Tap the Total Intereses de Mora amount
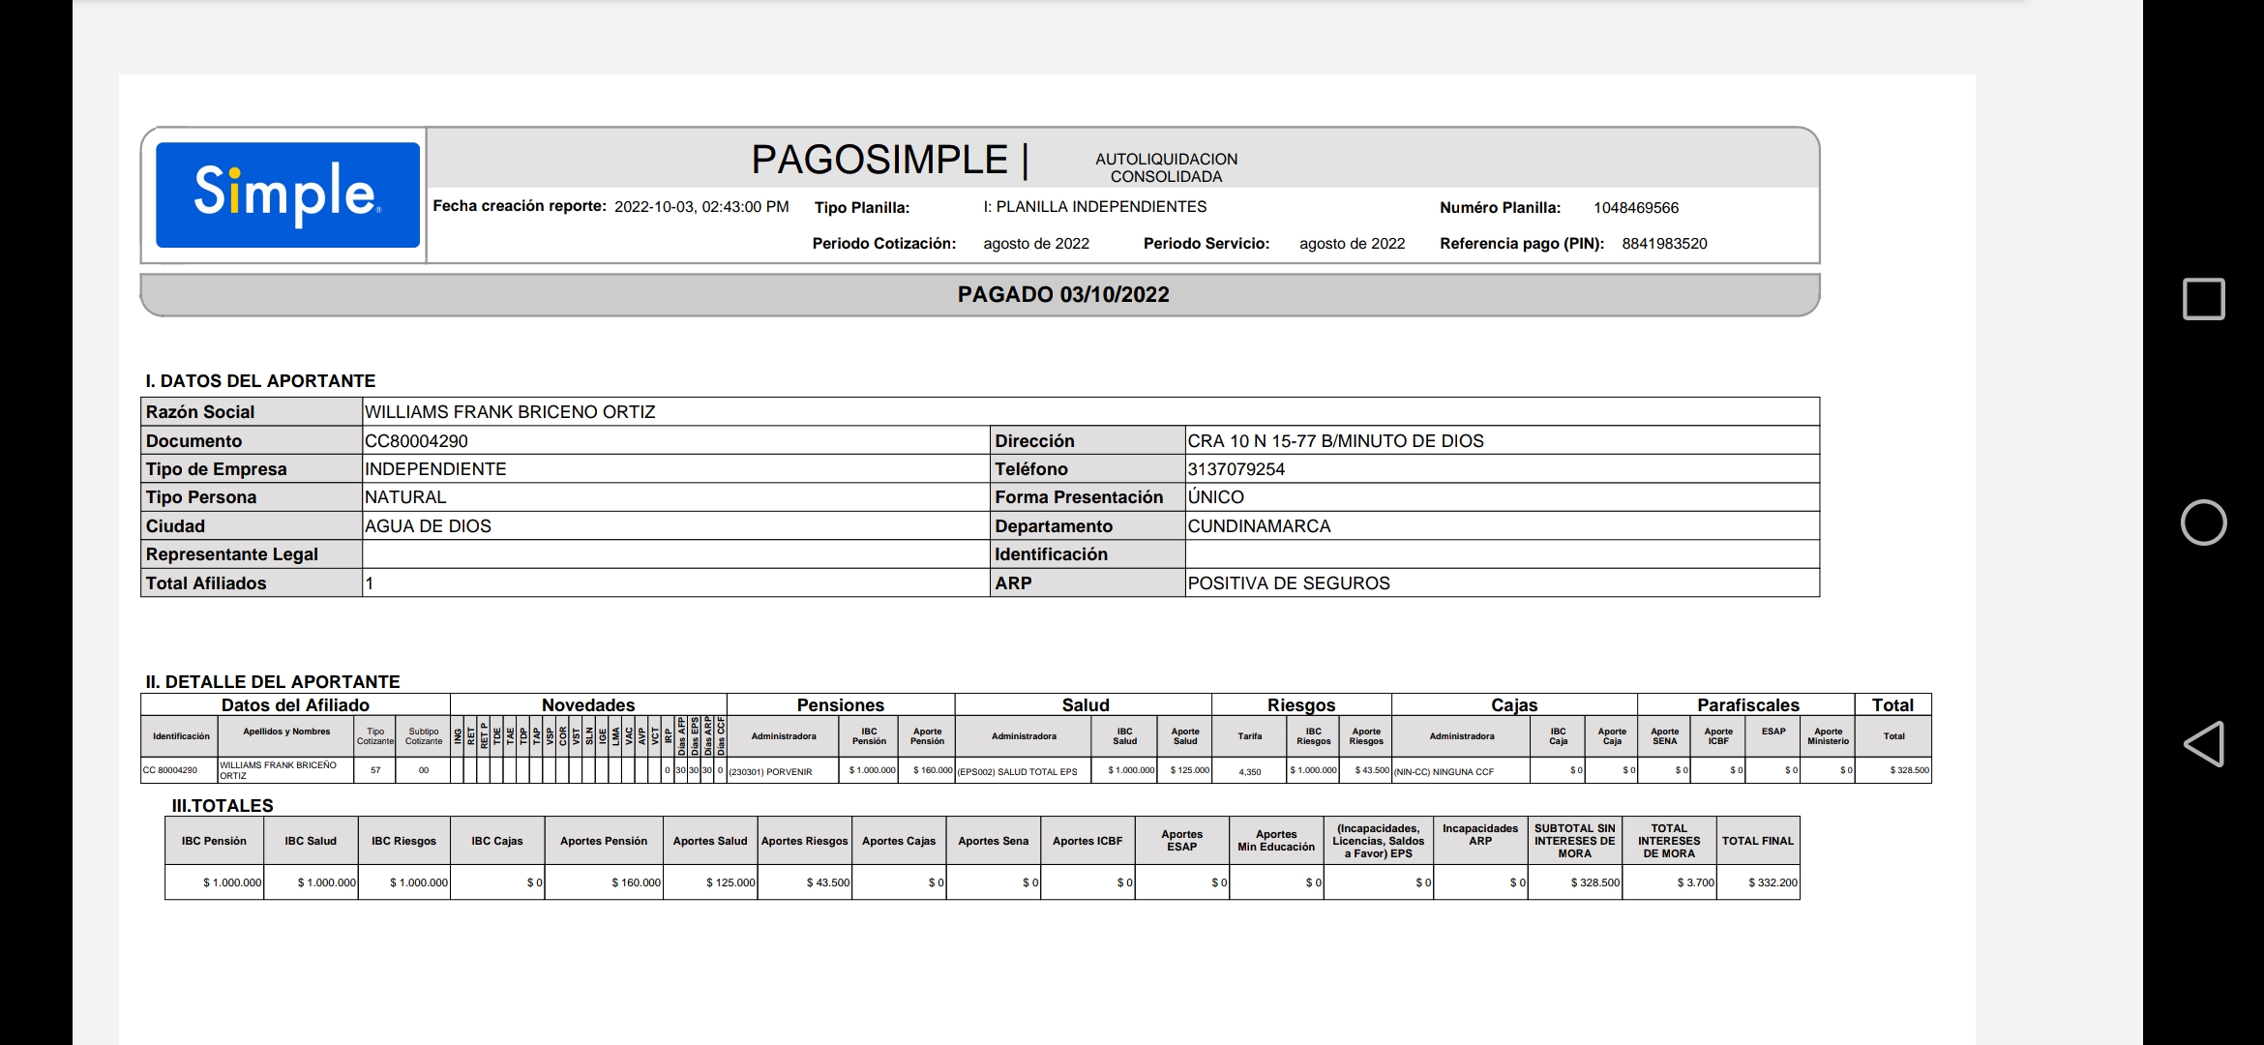 pos(1694,882)
